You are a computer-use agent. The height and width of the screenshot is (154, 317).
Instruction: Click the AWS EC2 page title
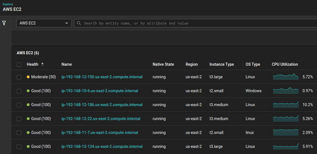12,9
